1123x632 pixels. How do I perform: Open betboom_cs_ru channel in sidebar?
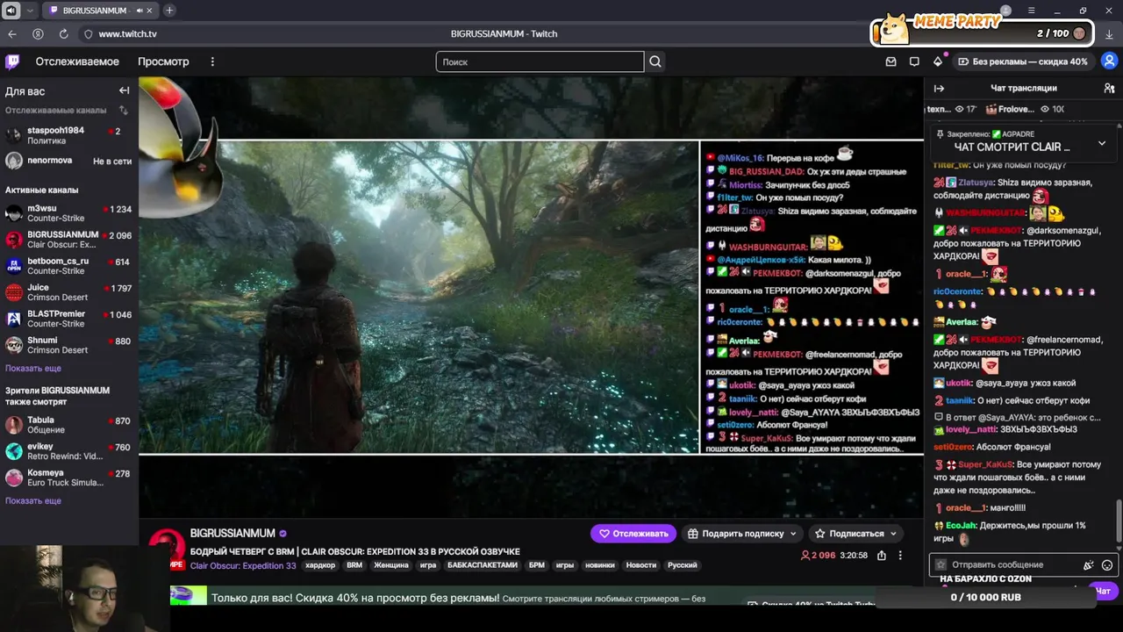(x=68, y=266)
